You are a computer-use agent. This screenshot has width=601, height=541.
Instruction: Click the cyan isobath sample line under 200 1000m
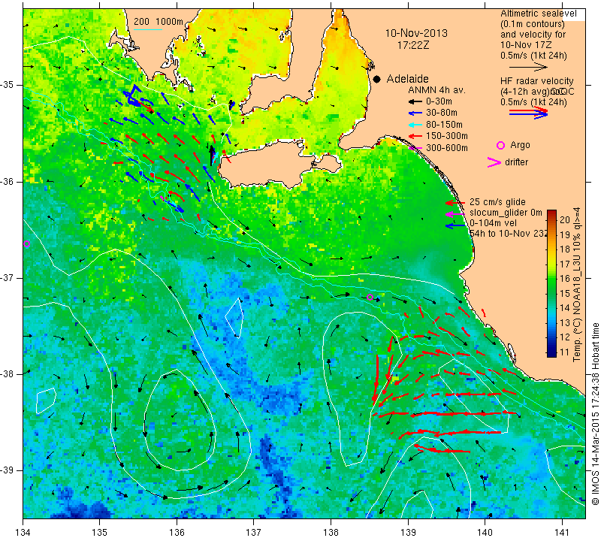tap(148, 29)
